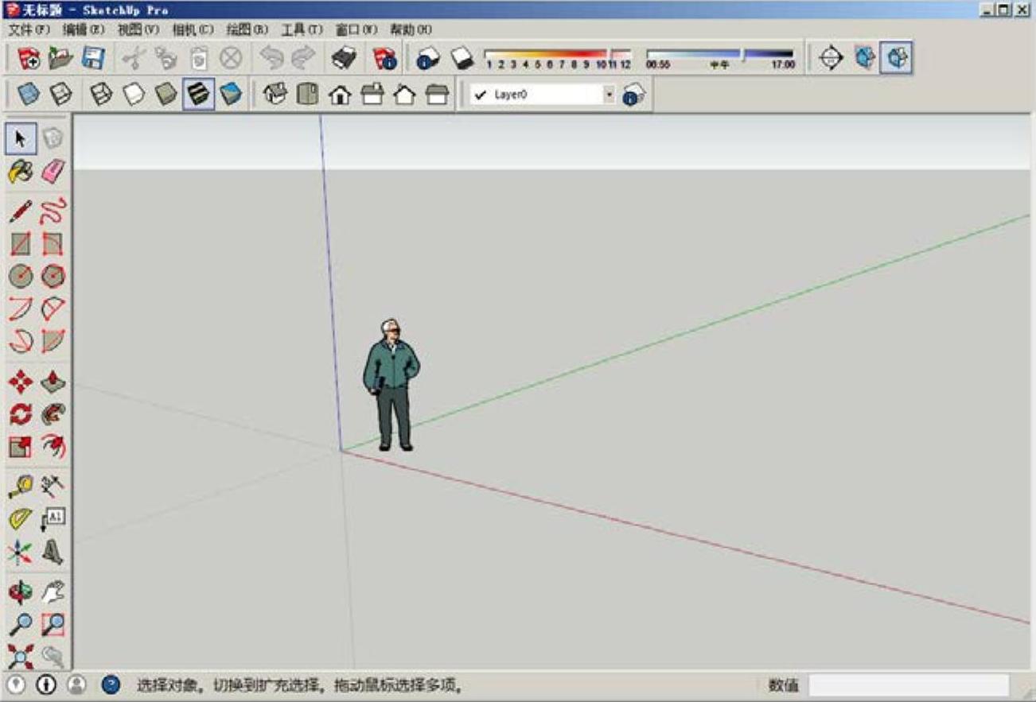This screenshot has height=702, width=1036.
Task: Switch to Shaded style
Action: pyautogui.click(x=166, y=95)
